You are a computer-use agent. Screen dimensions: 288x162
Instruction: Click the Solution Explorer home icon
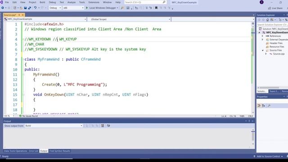point(267,20)
